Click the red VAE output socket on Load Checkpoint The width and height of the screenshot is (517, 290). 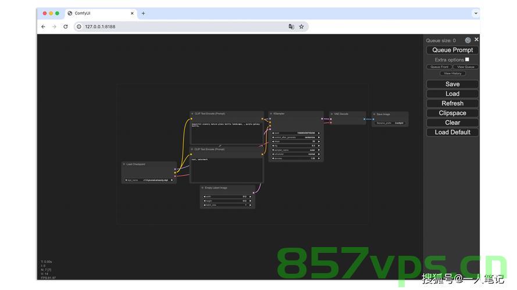point(175,176)
